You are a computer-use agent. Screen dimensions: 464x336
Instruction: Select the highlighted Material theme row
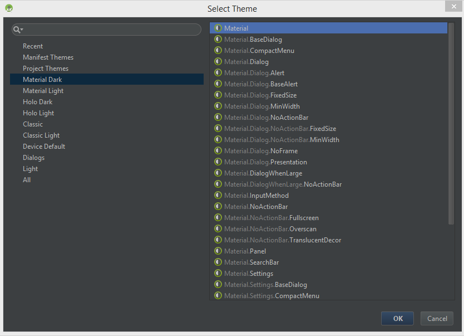(x=328, y=28)
